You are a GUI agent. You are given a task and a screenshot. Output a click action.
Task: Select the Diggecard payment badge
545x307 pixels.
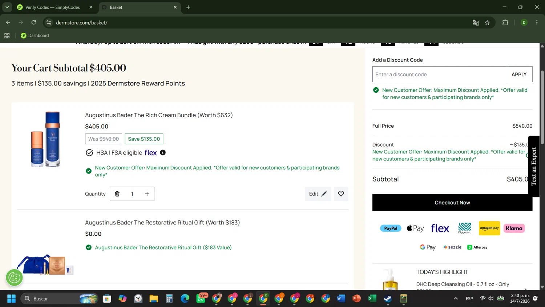click(x=465, y=228)
